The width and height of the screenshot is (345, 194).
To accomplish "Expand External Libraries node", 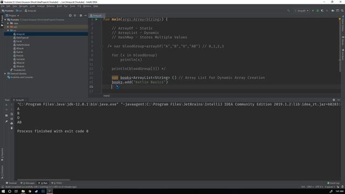I will pyautogui.click(x=5, y=73).
